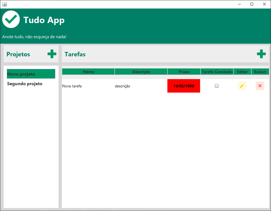Image resolution: width=271 pixels, height=211 pixels.
Task: Click the Tudo App checkmark logo
Action: (11, 19)
